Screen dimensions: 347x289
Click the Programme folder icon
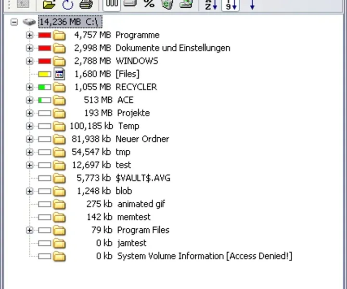(59, 35)
